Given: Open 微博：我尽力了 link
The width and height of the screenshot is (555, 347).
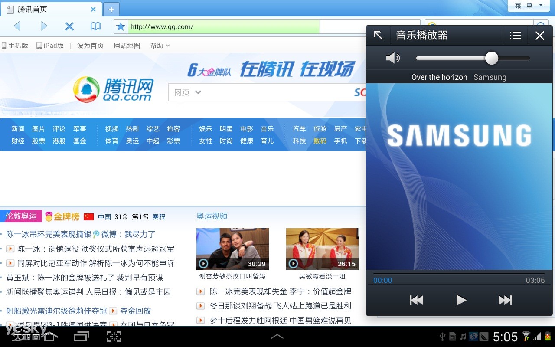Looking at the screenshot, I should point(128,234).
